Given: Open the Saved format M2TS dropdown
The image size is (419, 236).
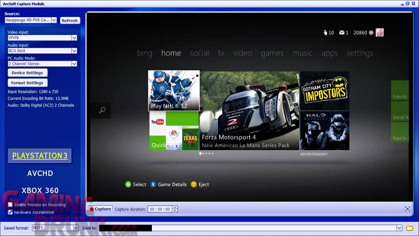Looking at the screenshot, I should point(76,228).
